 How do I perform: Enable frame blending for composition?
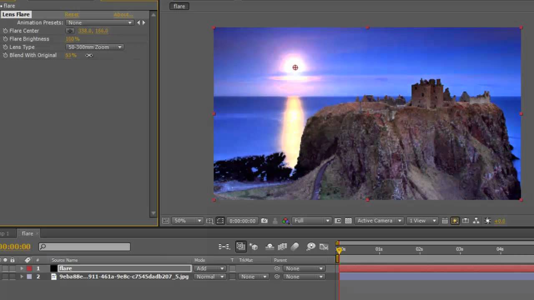[x=282, y=247]
